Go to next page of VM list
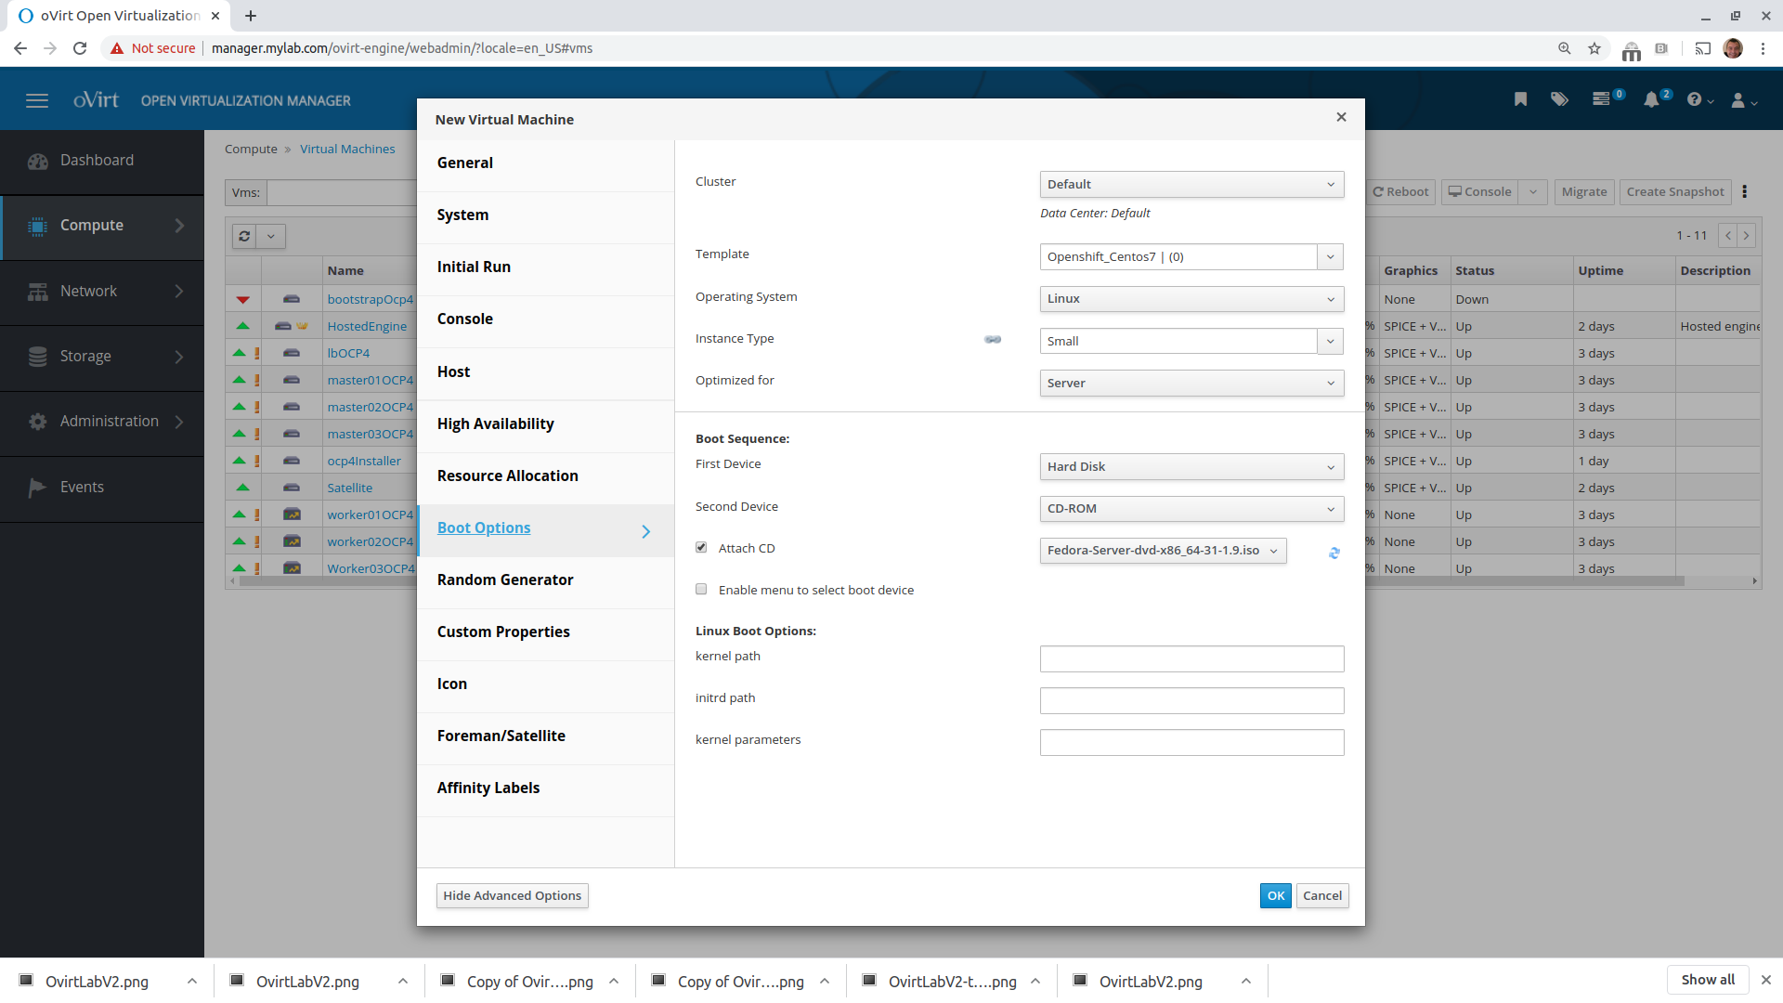Image resolution: width=1783 pixels, height=1003 pixels. tap(1747, 236)
